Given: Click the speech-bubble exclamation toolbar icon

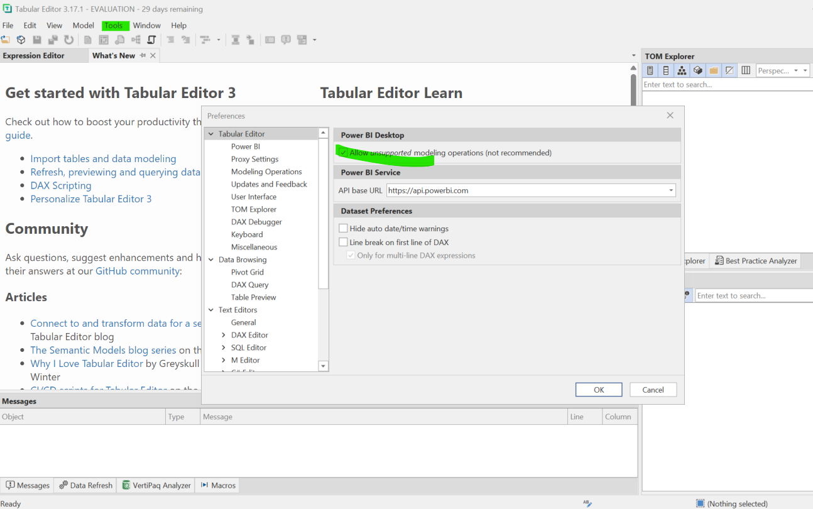Looking at the screenshot, I should coord(286,40).
